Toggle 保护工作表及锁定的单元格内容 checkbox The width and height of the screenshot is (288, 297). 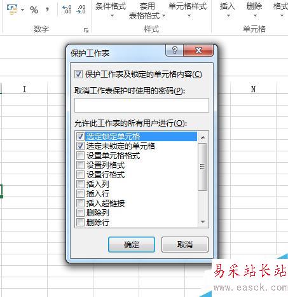pyautogui.click(x=78, y=74)
